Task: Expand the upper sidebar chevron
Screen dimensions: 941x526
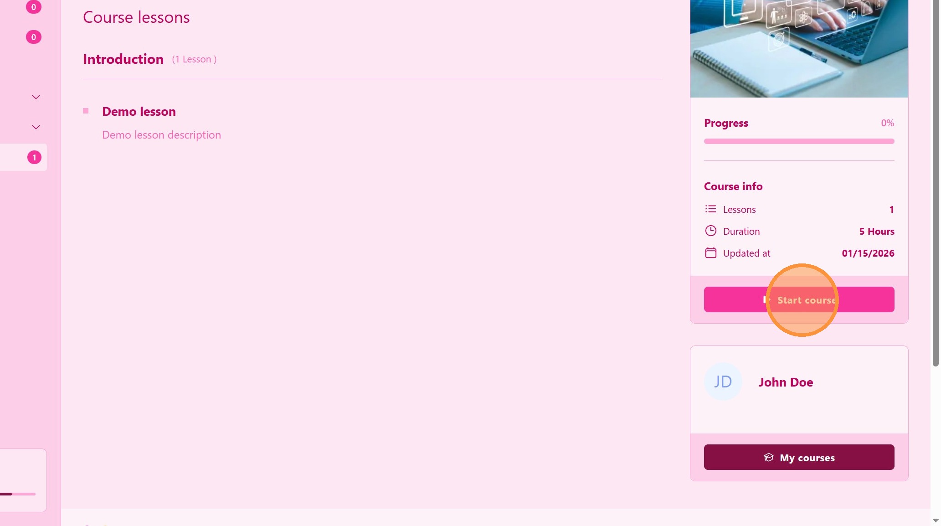Action: 36,97
